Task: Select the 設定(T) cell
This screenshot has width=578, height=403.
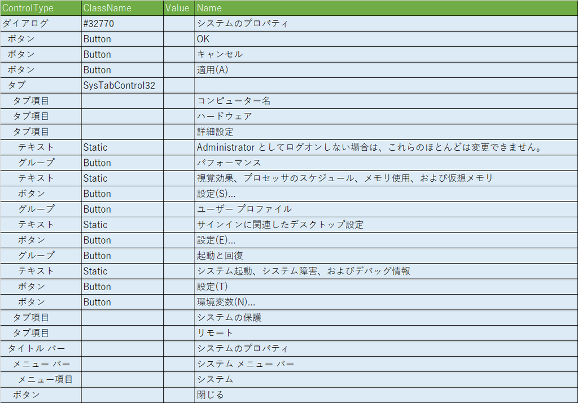Action: 386,287
